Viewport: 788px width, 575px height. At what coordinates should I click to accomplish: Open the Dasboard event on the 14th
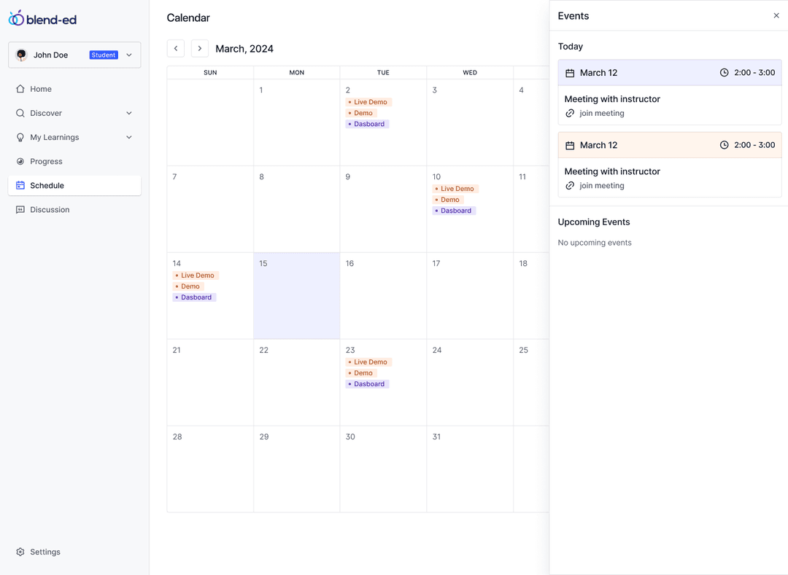[194, 297]
